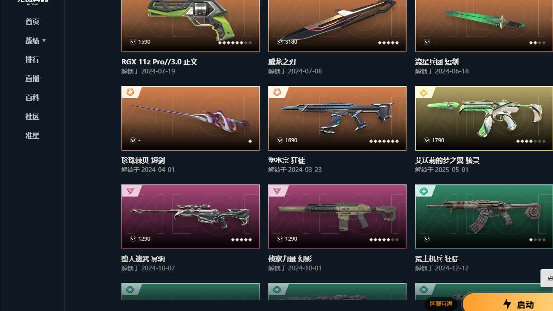Click the tier badge on 塑水宗 狂徒 card
The width and height of the screenshot is (553, 311).
click(277, 92)
